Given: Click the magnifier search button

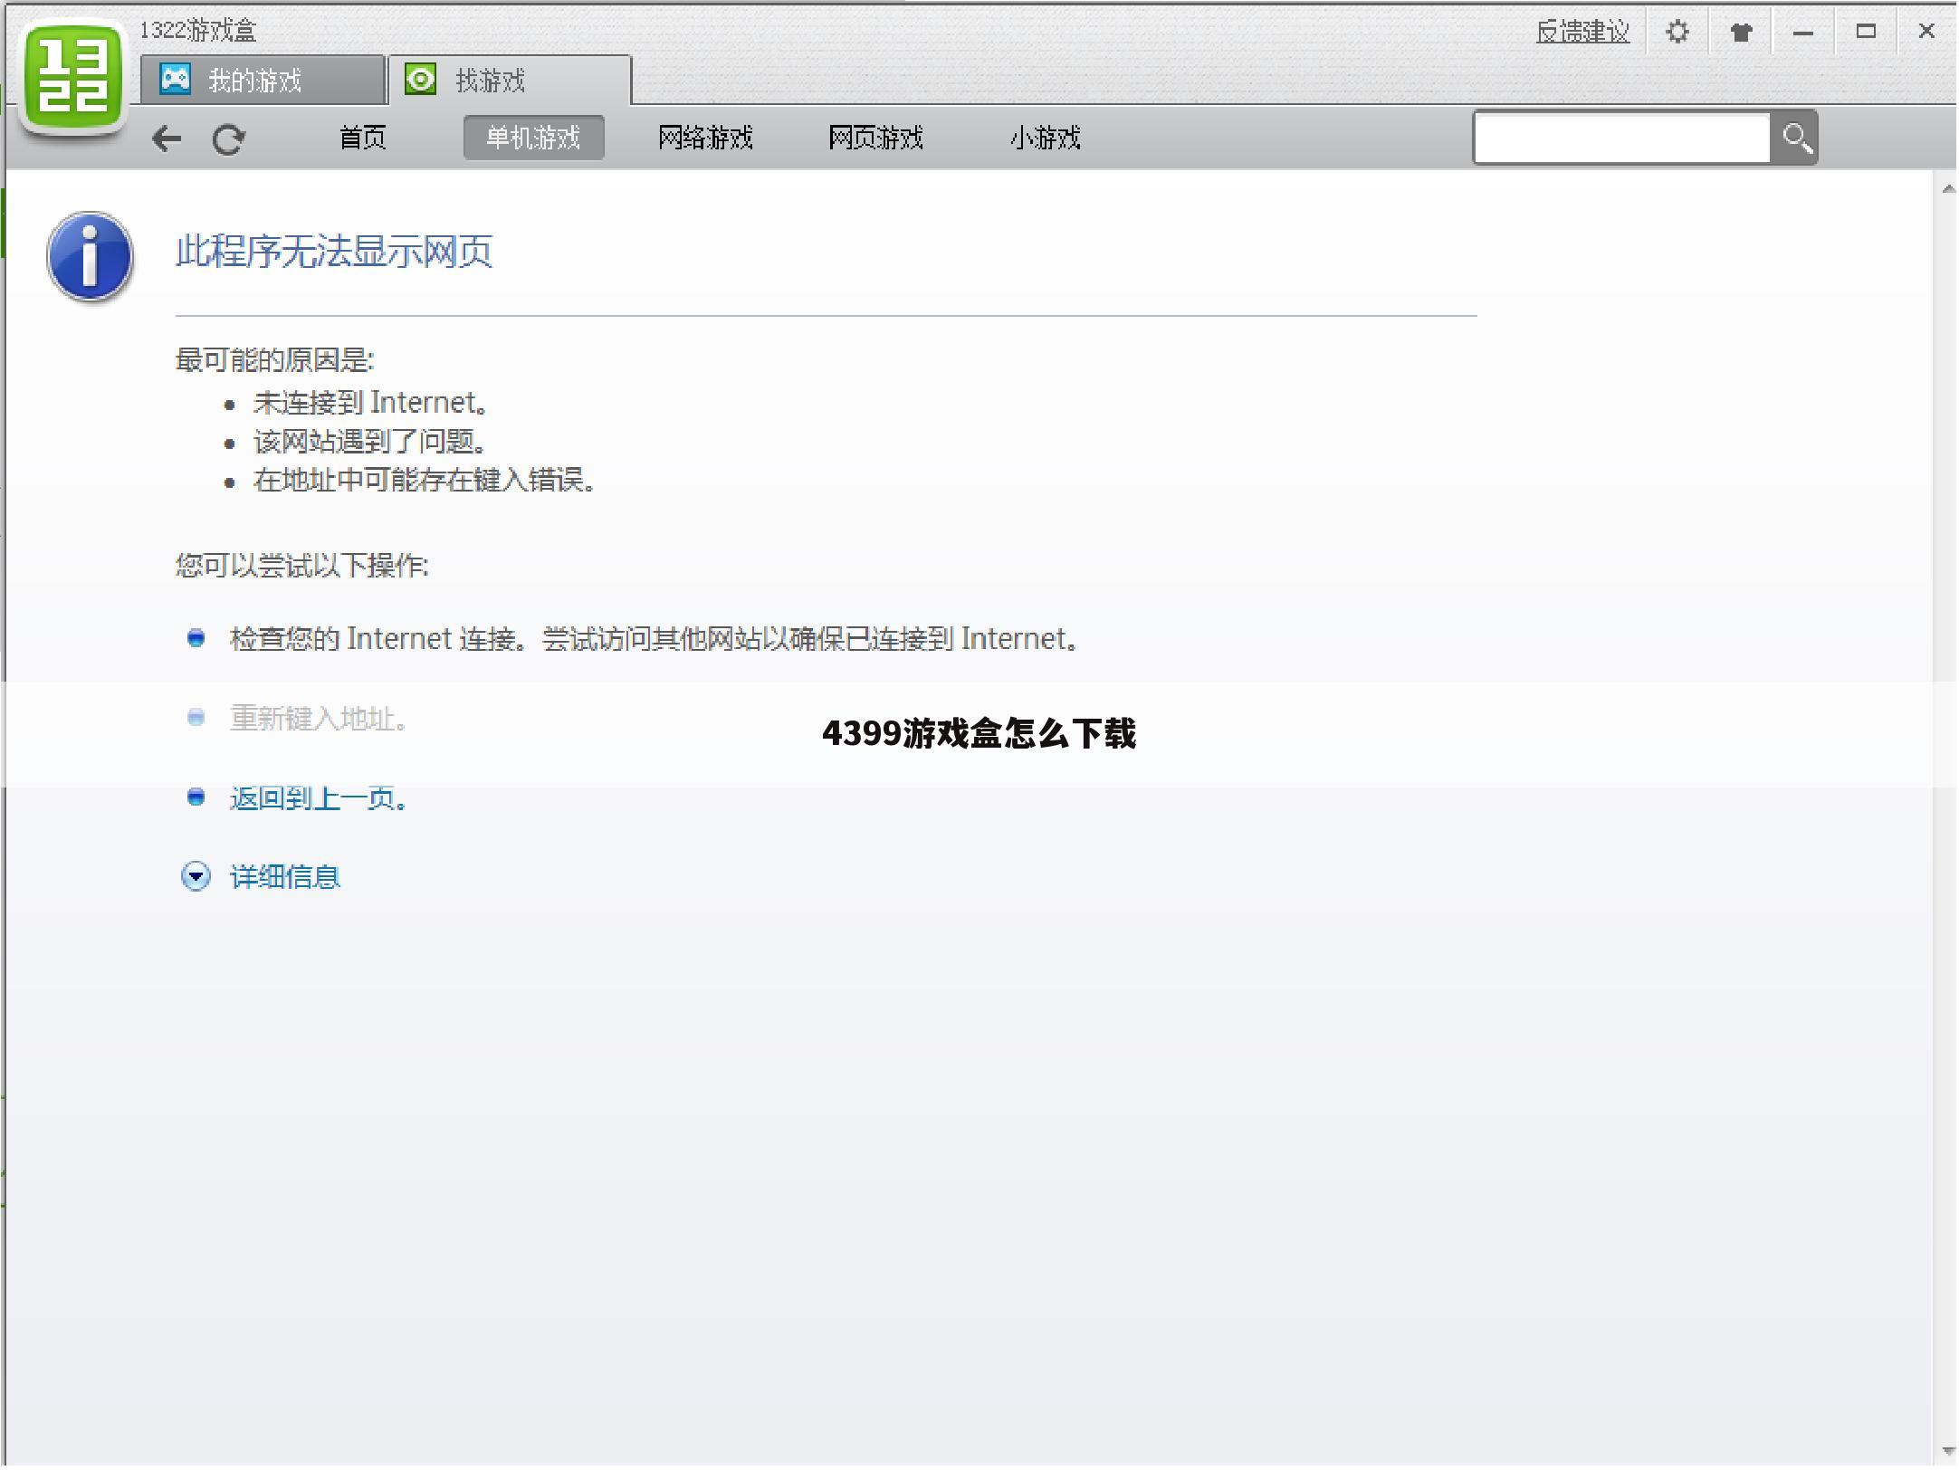Looking at the screenshot, I should coord(1796,138).
